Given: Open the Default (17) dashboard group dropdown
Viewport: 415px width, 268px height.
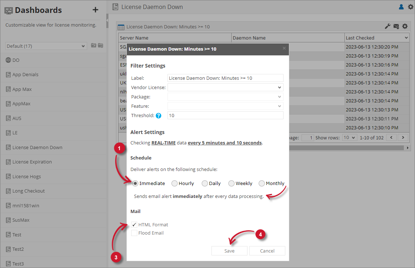Looking at the screenshot, I should click(x=46, y=46).
